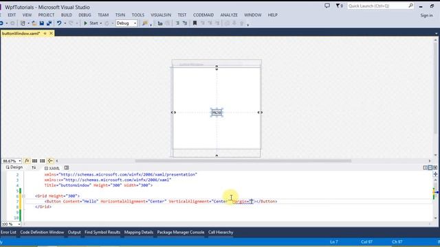Screen dimensions: 440x247
Task: Click the Mapping Details tab
Action: [139, 232]
